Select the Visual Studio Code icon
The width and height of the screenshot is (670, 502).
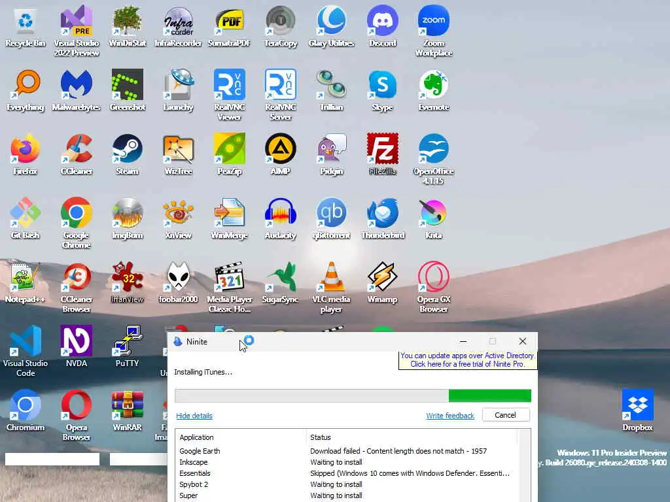coord(26,352)
